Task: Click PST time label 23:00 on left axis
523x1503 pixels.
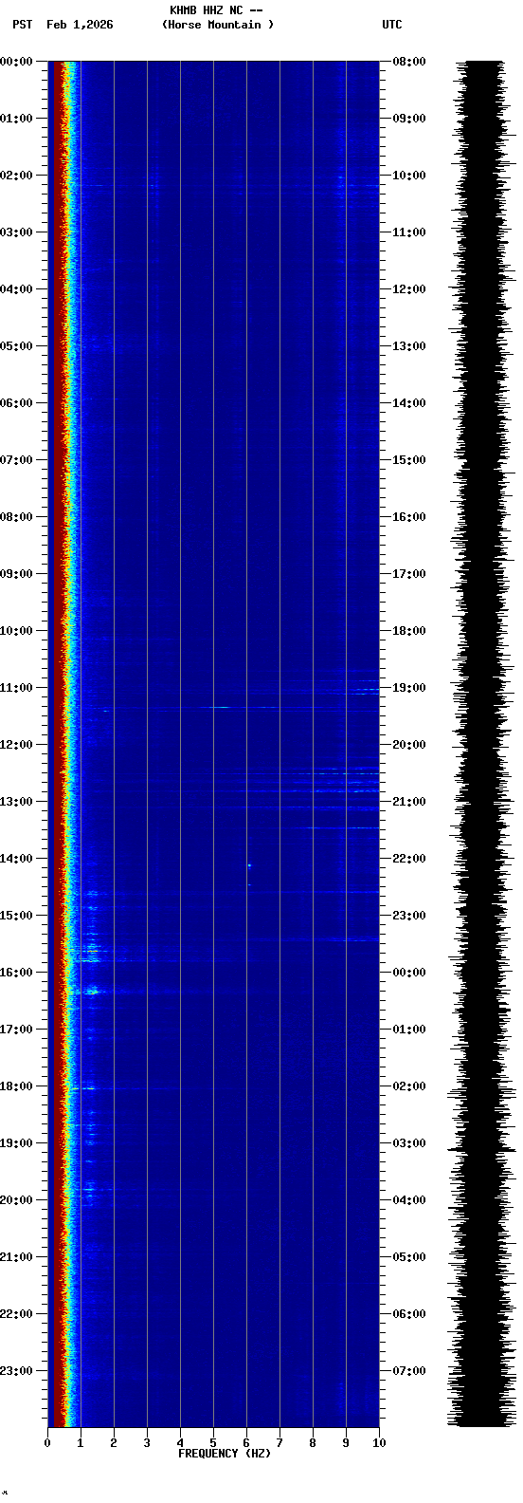Action: coord(16,1371)
